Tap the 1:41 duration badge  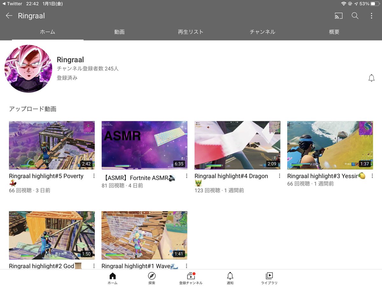pyautogui.click(x=179, y=254)
